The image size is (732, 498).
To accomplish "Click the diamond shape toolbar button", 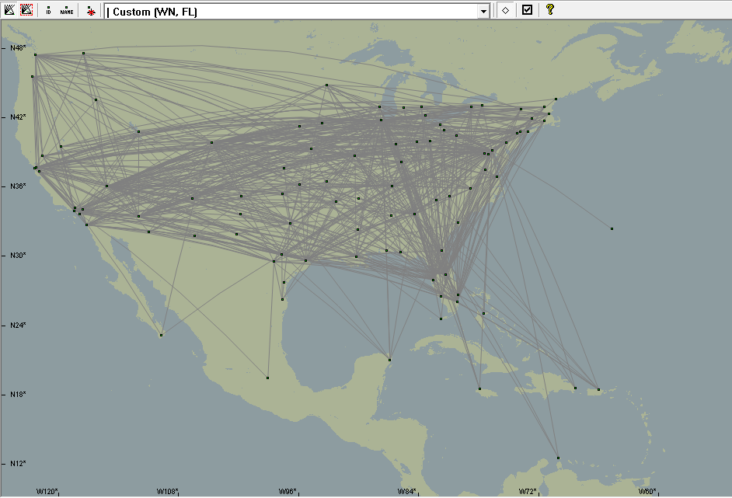I will coord(506,10).
